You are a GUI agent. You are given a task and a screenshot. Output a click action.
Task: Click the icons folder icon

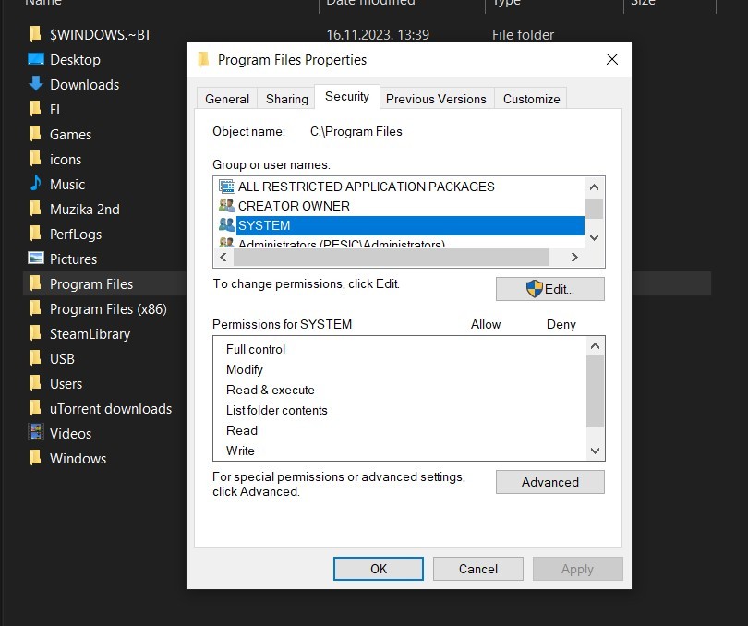35,159
